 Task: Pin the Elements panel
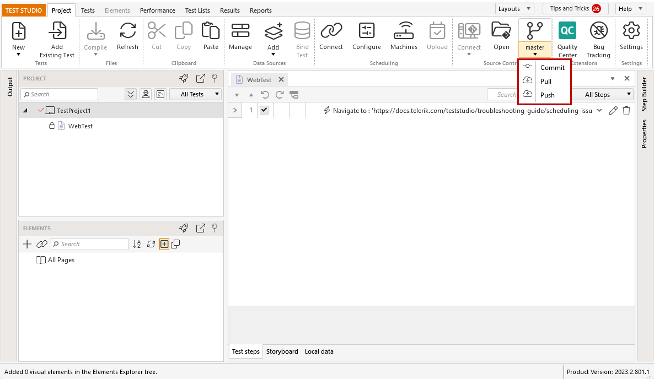[x=215, y=228]
